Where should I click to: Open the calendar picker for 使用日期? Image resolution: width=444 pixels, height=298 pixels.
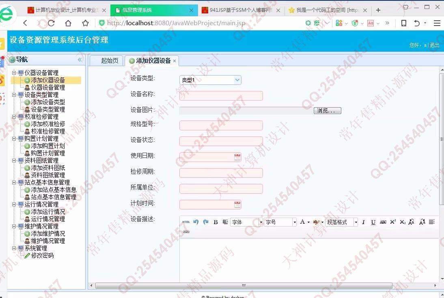pos(237,157)
